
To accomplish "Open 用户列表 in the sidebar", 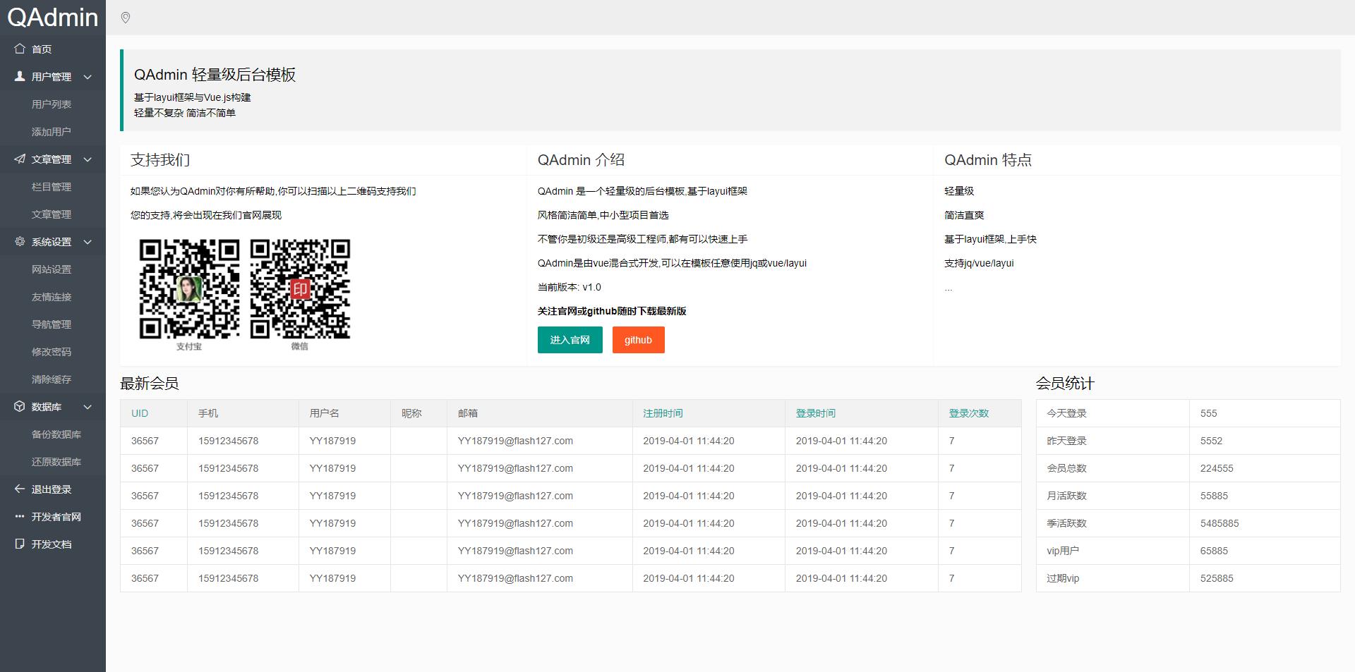I will [52, 104].
